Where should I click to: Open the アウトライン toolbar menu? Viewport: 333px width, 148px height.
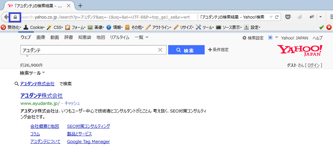click(159, 28)
